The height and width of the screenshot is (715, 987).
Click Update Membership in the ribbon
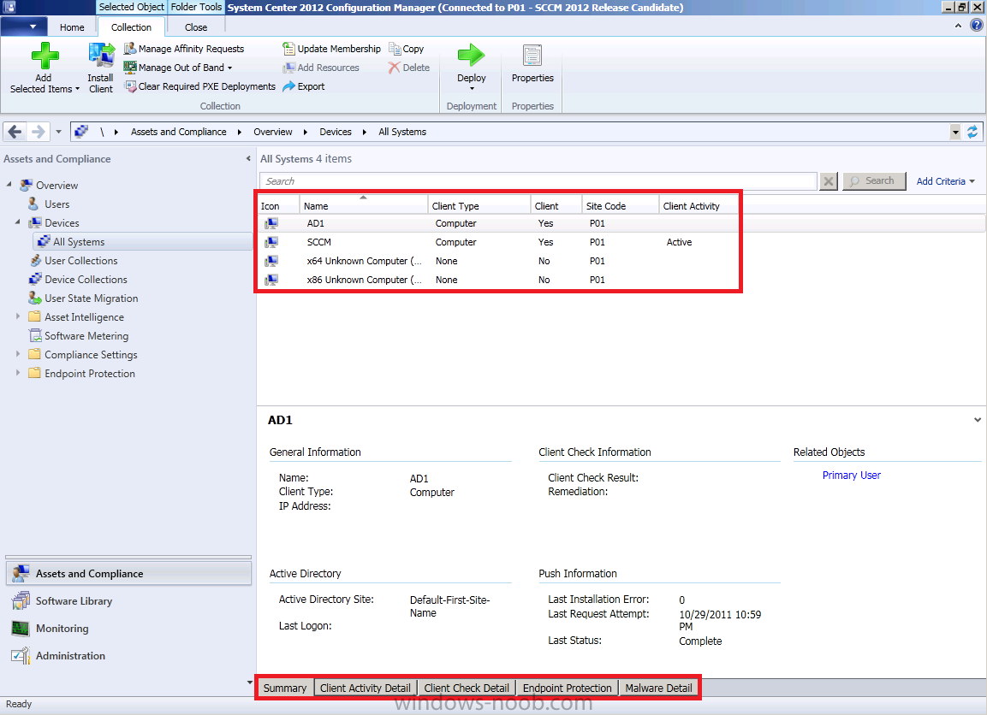pyautogui.click(x=332, y=49)
